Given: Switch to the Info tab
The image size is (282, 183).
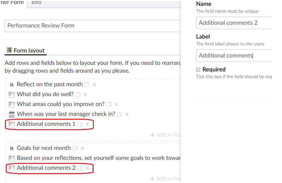Looking at the screenshot, I should tap(36, 3).
